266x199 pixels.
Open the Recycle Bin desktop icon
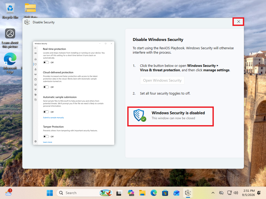tap(10, 11)
